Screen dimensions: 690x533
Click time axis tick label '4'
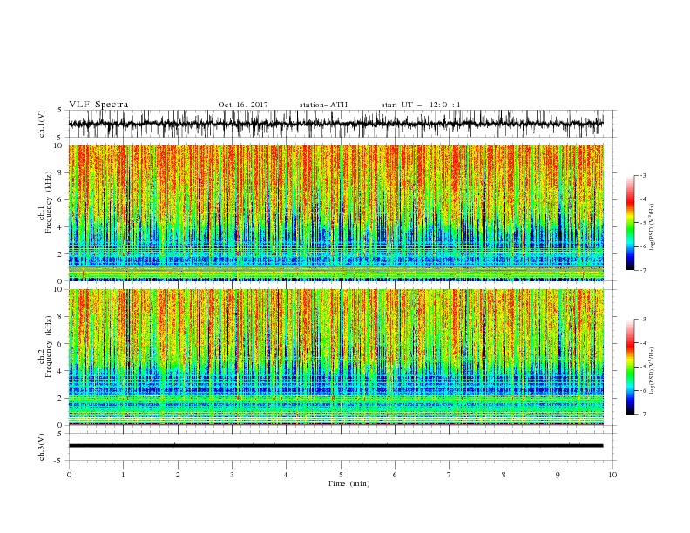click(x=287, y=475)
